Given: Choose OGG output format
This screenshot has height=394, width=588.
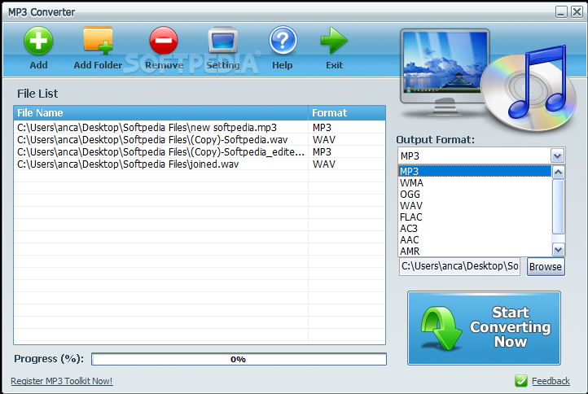Looking at the screenshot, I should (x=474, y=195).
